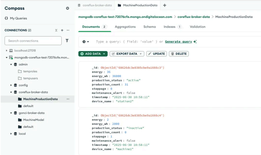
Task: Open the ADD DATA dropdown
Action: [x=93, y=54]
